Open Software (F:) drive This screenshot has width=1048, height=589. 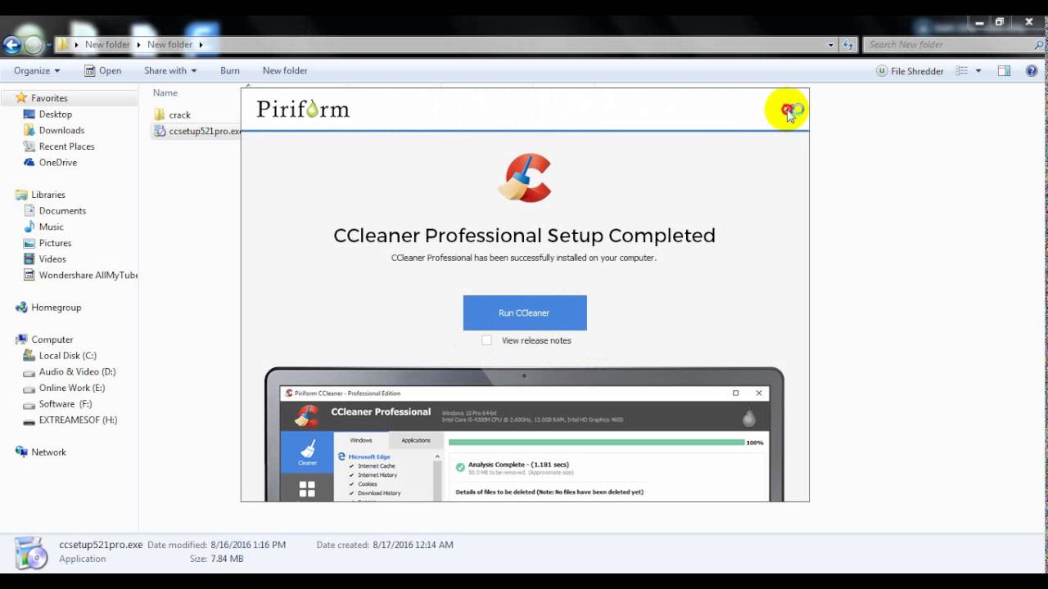65,403
